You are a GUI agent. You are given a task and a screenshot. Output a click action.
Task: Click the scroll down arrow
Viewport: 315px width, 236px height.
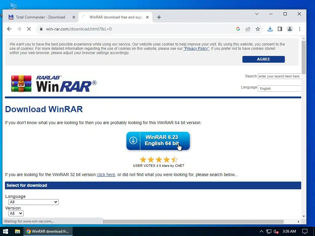coord(304,216)
